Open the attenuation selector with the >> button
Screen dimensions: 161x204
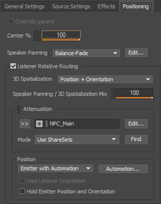[25, 124]
